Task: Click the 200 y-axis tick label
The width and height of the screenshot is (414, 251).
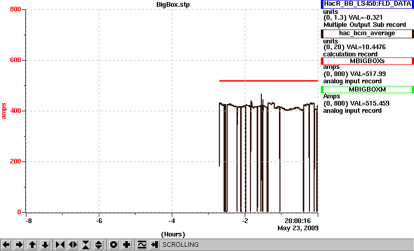Action: (16, 161)
